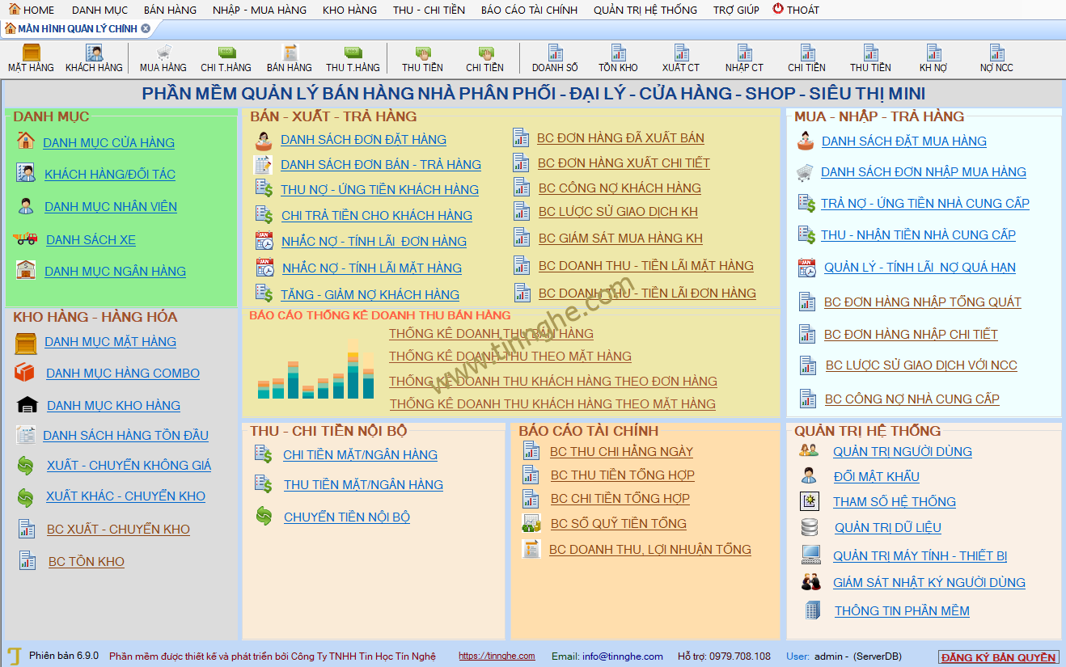Screen dimensions: 1066x667
Task: Open DANH MỤC CỬA HÀNG link
Action: (x=108, y=143)
